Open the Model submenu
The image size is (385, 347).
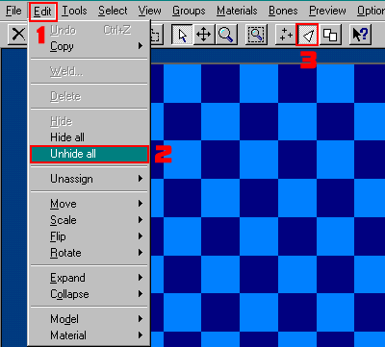pyautogui.click(x=89, y=319)
